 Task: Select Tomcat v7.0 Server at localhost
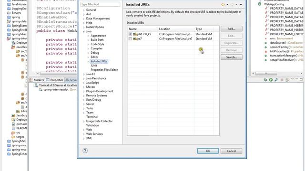(58, 85)
